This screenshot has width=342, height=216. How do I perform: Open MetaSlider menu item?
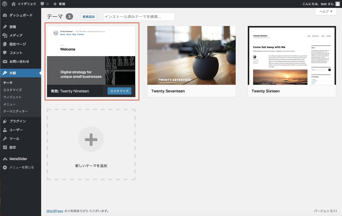(21, 159)
